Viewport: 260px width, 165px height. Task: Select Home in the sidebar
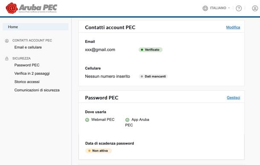click(x=35, y=27)
